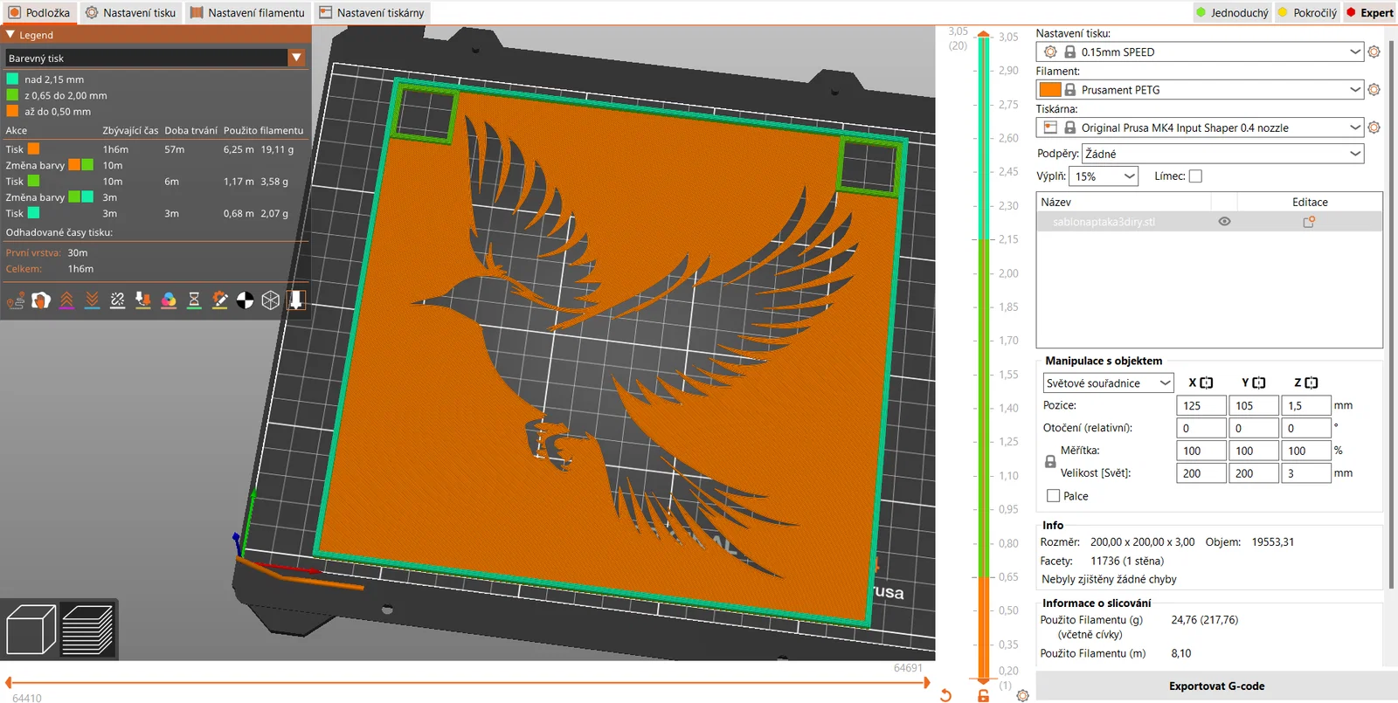Click the layer slider lock icon
The width and height of the screenshot is (1398, 703).
click(x=984, y=695)
